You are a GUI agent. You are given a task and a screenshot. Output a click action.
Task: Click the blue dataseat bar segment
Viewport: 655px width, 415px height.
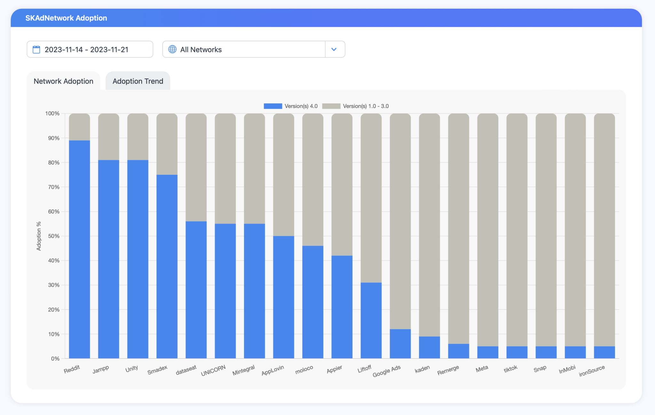[x=196, y=290]
